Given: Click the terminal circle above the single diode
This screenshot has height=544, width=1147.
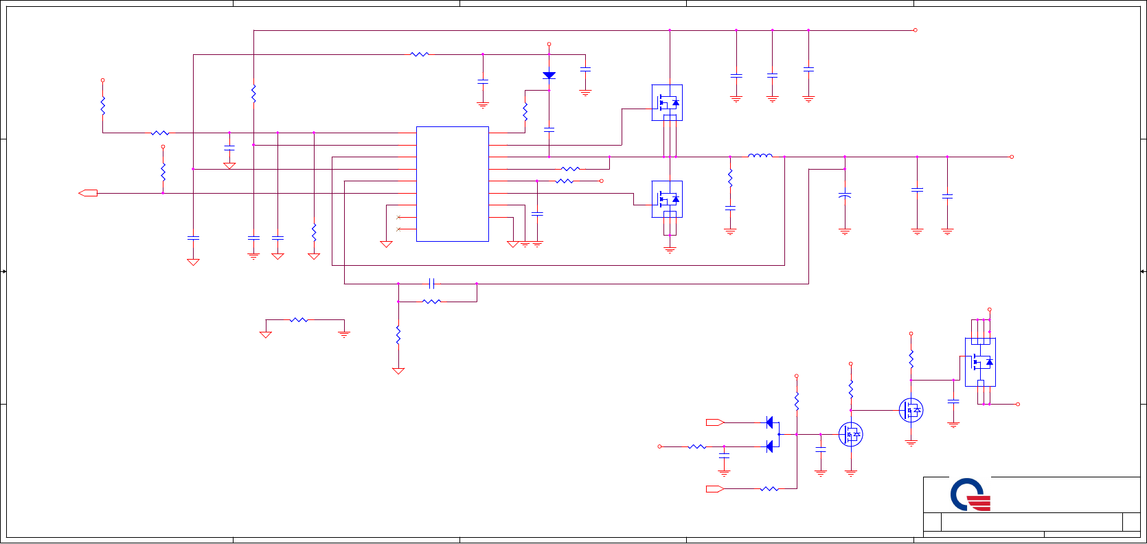Looking at the screenshot, I should 549,44.
